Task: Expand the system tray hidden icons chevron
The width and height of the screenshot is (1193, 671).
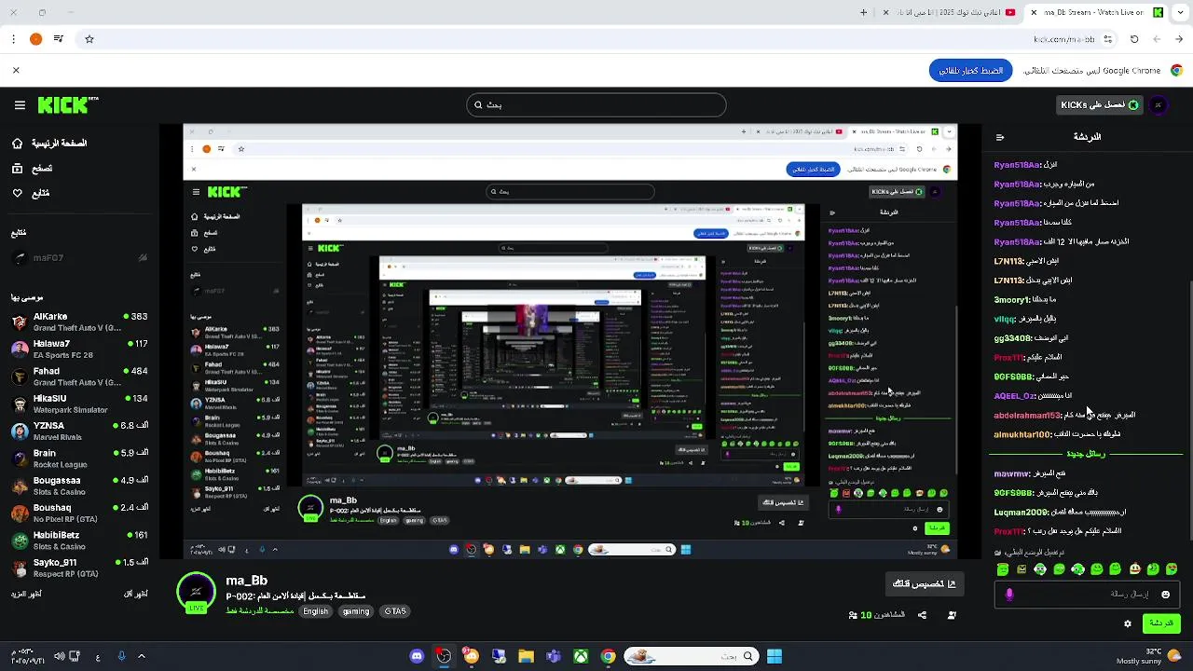Action: 142,656
